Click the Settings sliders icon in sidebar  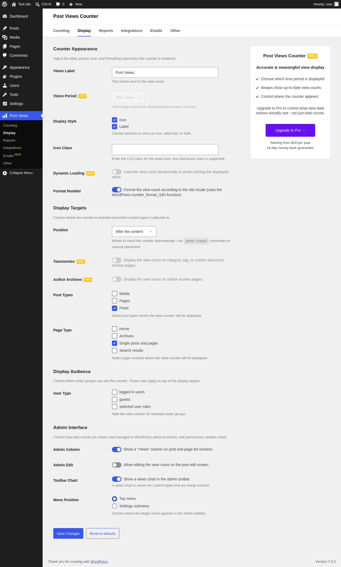click(5, 104)
